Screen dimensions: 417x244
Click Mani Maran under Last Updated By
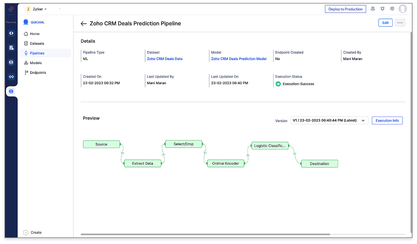156,83
